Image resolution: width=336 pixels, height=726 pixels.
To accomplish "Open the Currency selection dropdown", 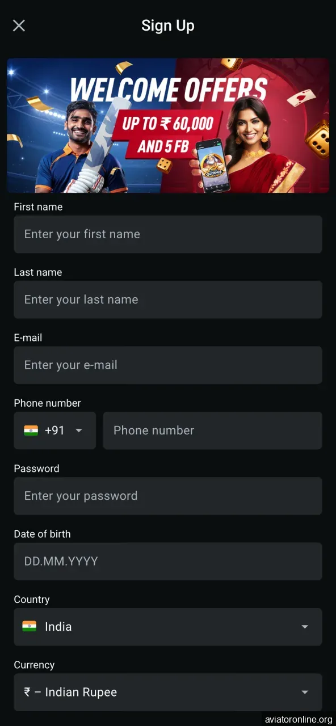I will [x=305, y=692].
